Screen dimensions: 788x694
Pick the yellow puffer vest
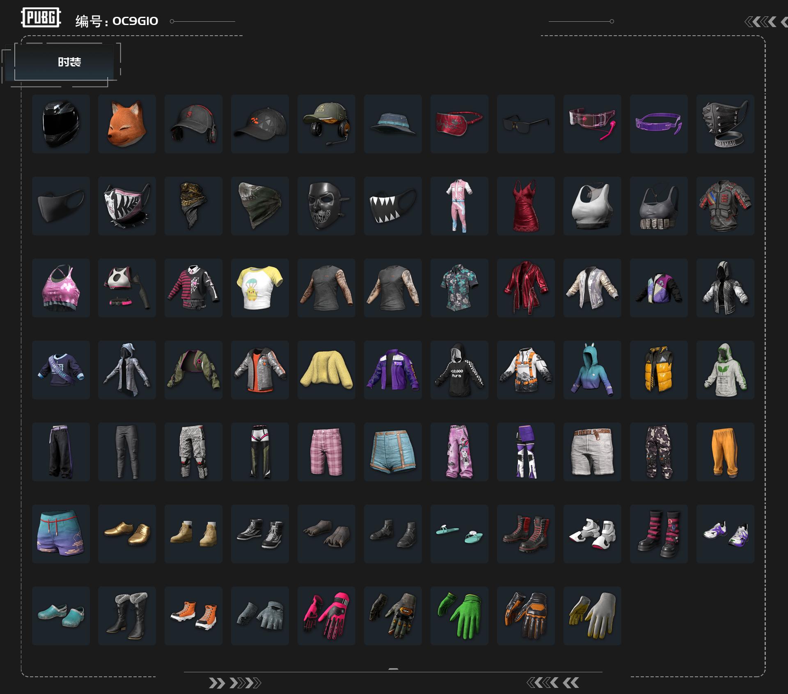(x=659, y=370)
